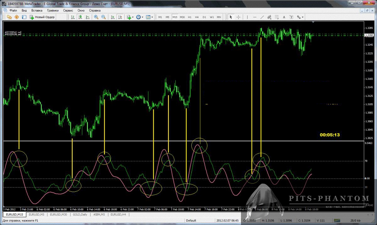
Task: Select the MN timeframe
Action: pos(219,17)
